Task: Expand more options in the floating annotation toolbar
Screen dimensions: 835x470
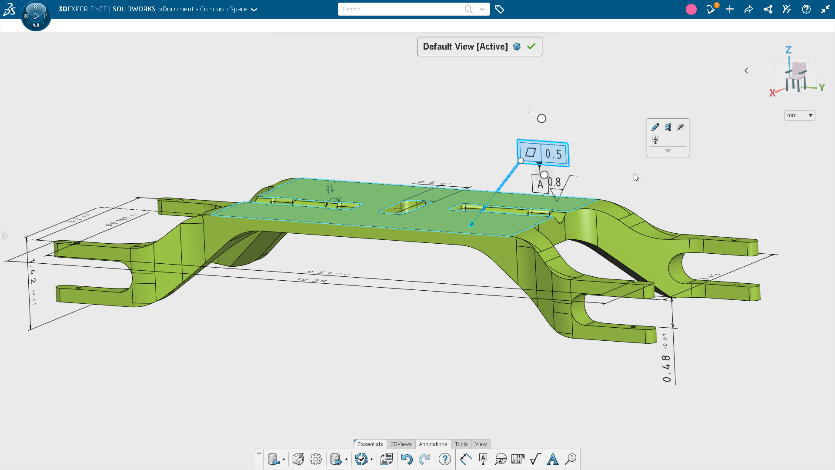Action: (668, 151)
